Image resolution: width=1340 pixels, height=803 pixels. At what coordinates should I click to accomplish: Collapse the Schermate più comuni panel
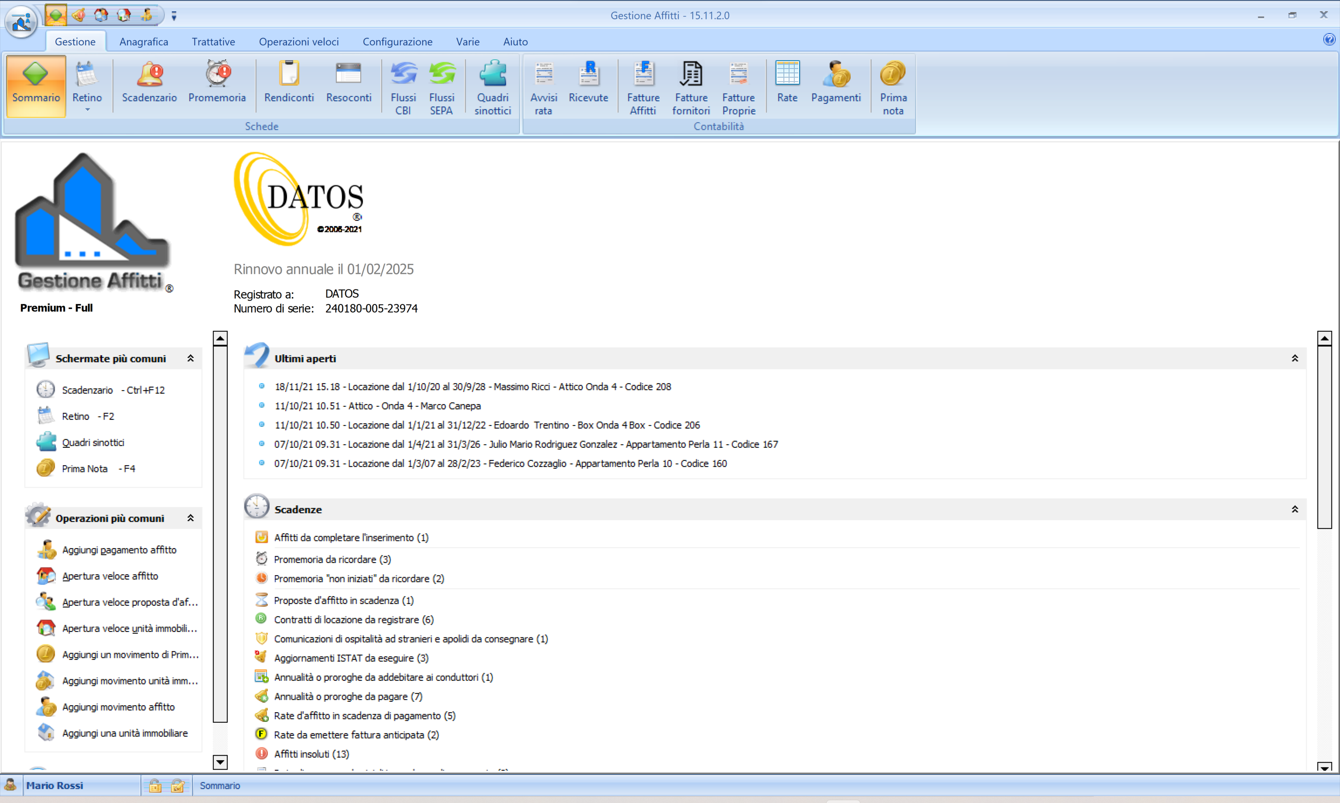tap(190, 358)
